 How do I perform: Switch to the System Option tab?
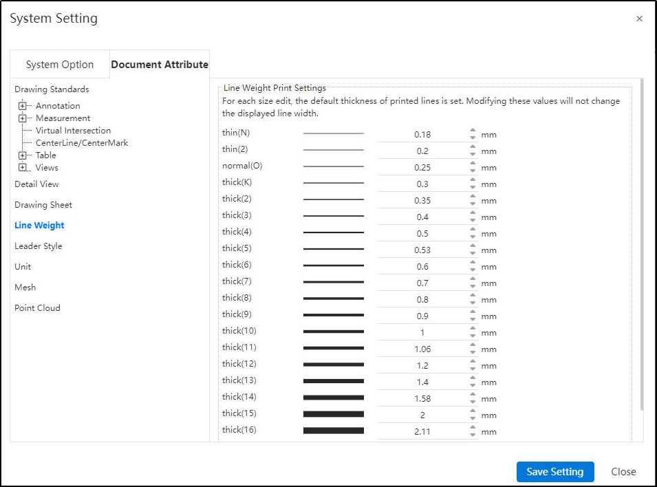click(x=60, y=65)
